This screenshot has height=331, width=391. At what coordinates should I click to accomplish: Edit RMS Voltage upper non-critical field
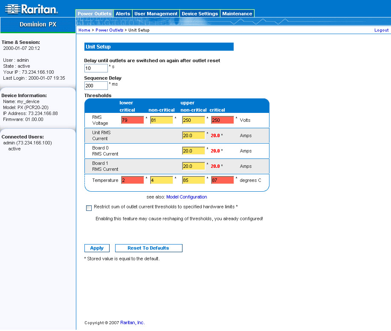(x=194, y=120)
